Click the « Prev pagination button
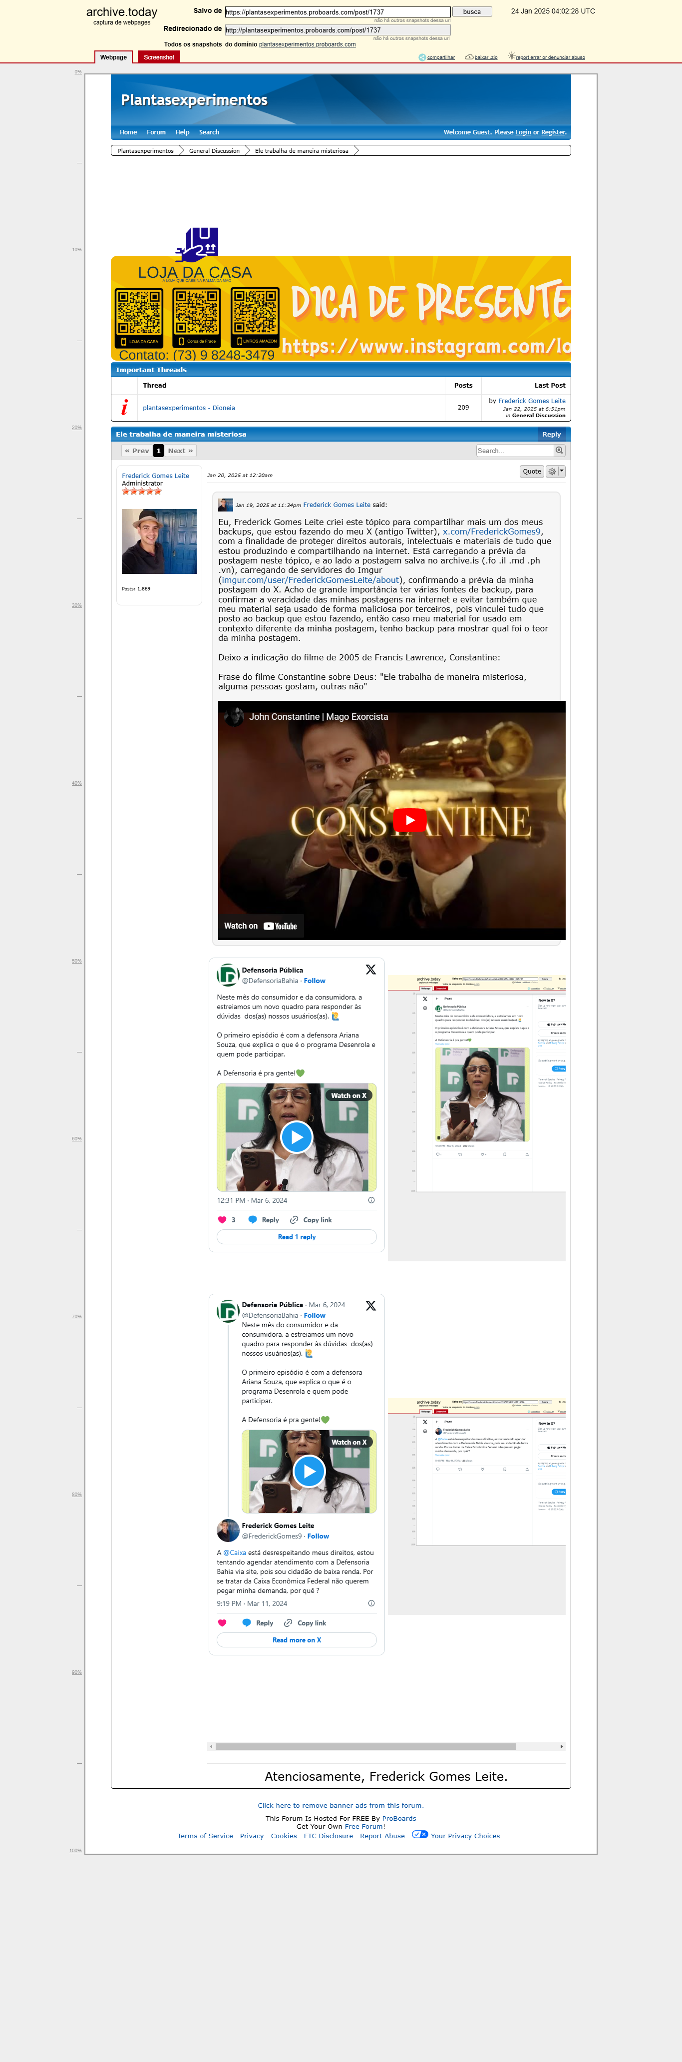The image size is (682, 2062). click(137, 451)
